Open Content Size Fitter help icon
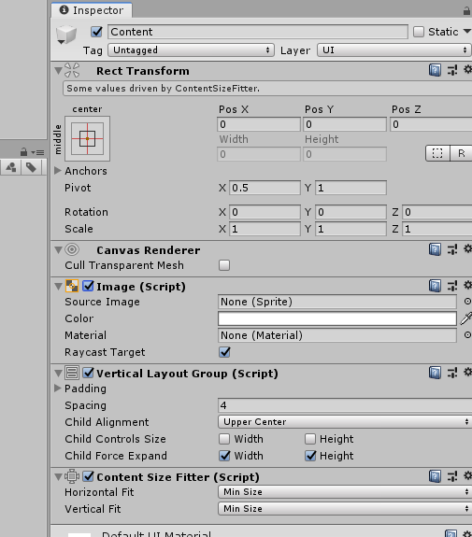Image resolution: width=472 pixels, height=537 pixels. click(435, 476)
